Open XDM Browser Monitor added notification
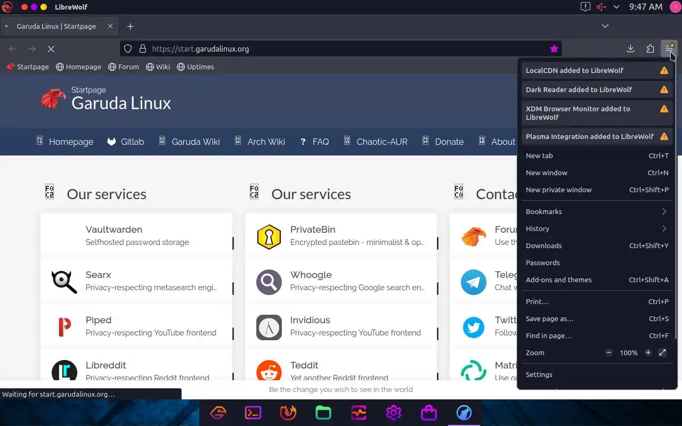This screenshot has width=682, height=426. (x=597, y=113)
